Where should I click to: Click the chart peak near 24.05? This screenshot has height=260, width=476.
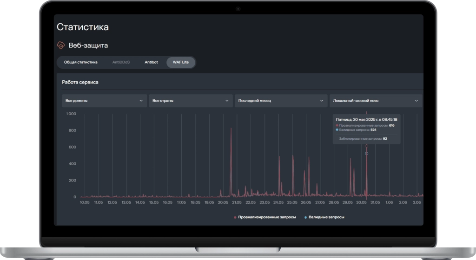[x=279, y=157]
